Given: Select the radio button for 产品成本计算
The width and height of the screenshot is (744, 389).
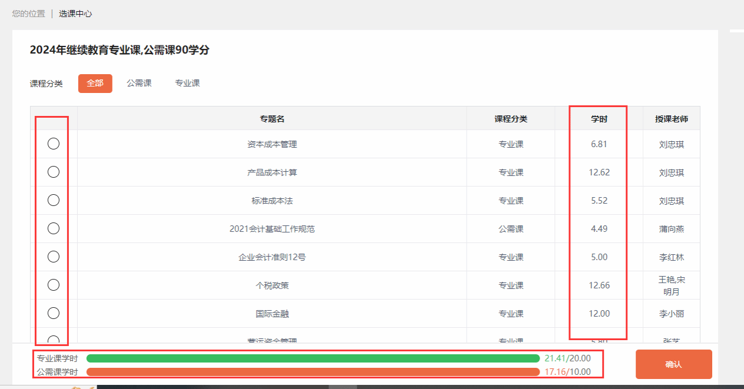Looking at the screenshot, I should pyautogui.click(x=54, y=172).
